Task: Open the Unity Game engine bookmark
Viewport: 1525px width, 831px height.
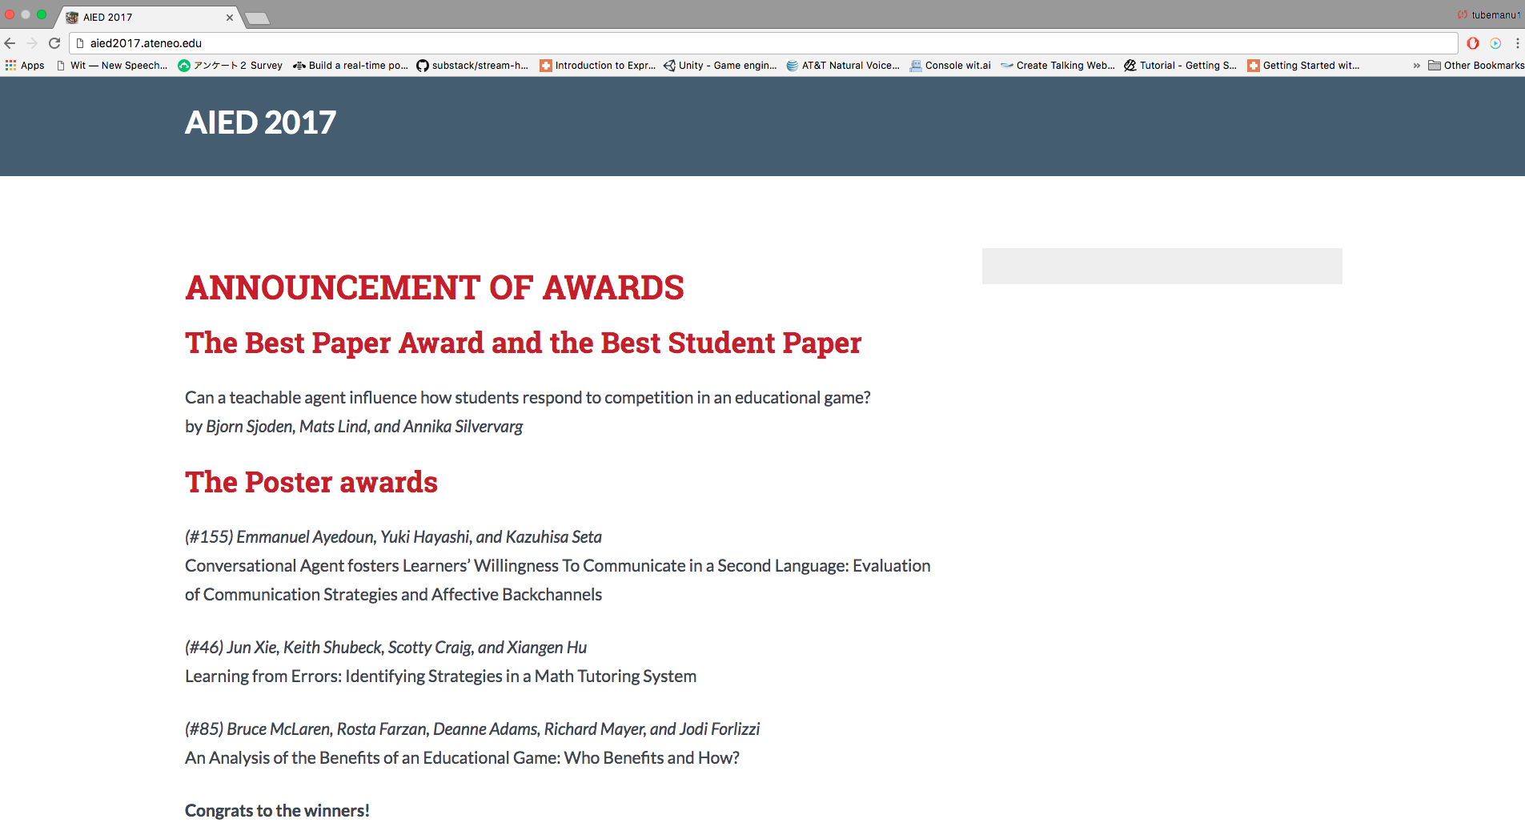Action: 720,66
